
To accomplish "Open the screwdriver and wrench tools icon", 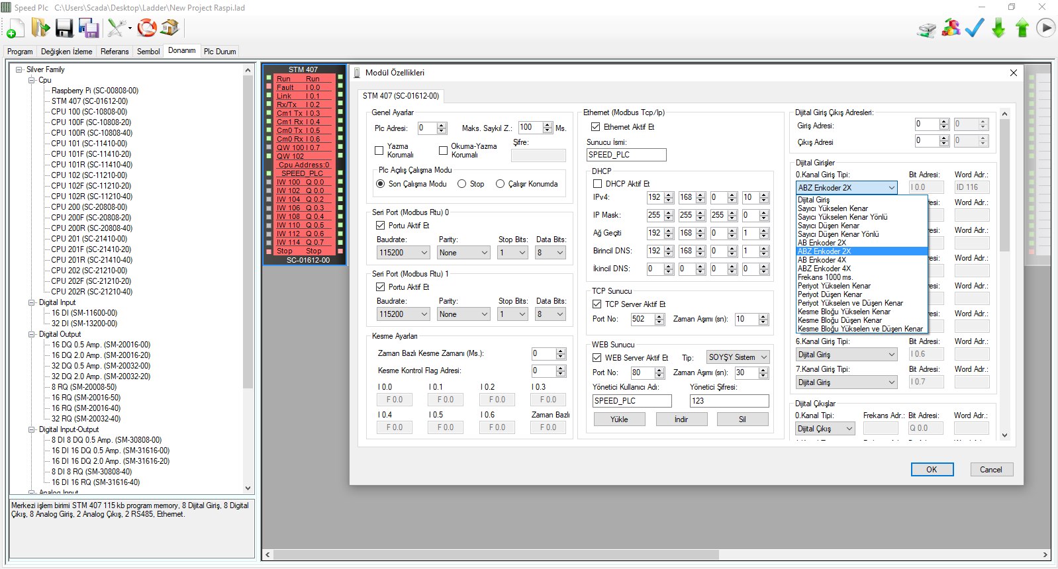I will [117, 28].
